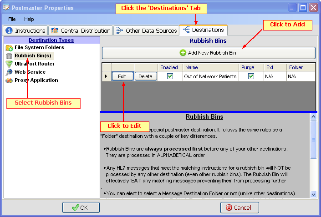Click the Web Service icon
Viewport: 321px width, 217px height.
tap(9, 72)
